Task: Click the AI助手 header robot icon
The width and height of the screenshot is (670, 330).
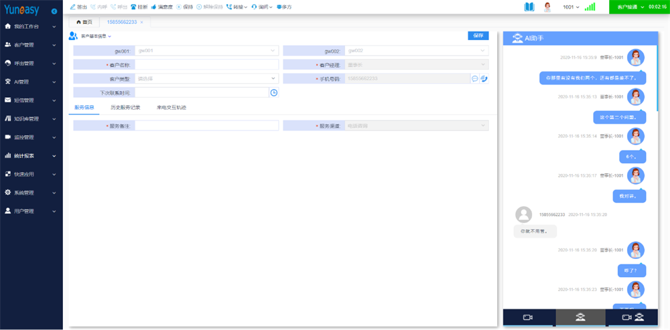Action: point(517,38)
